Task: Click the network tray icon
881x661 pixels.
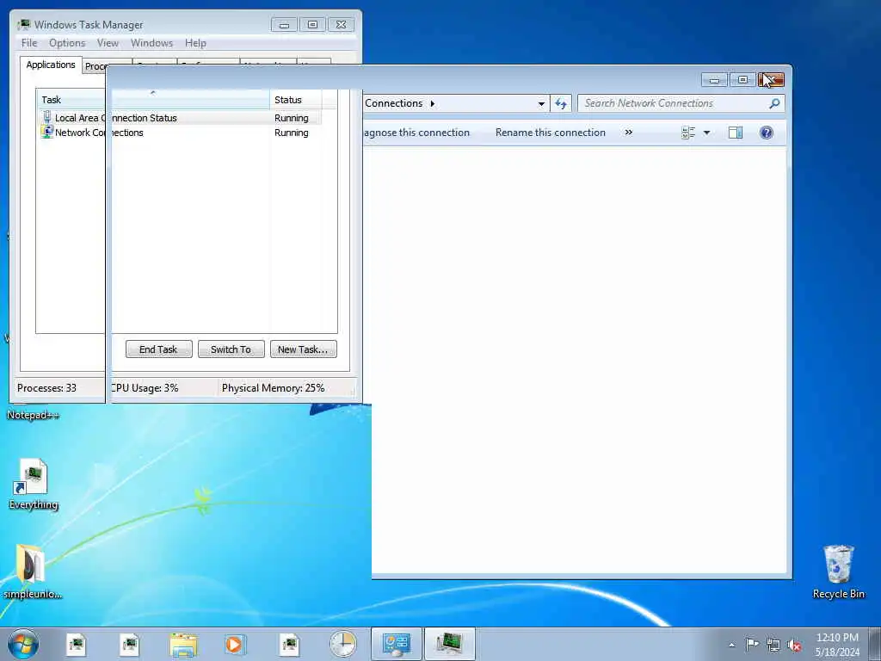Action: (773, 645)
